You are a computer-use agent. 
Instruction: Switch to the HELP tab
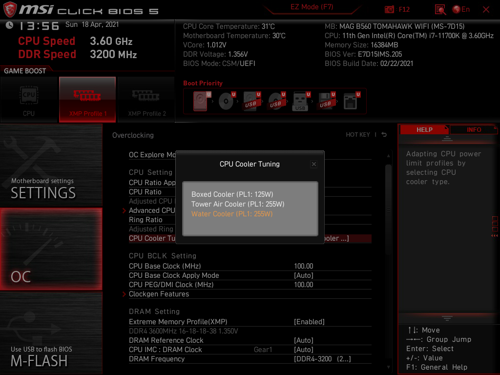pos(424,129)
